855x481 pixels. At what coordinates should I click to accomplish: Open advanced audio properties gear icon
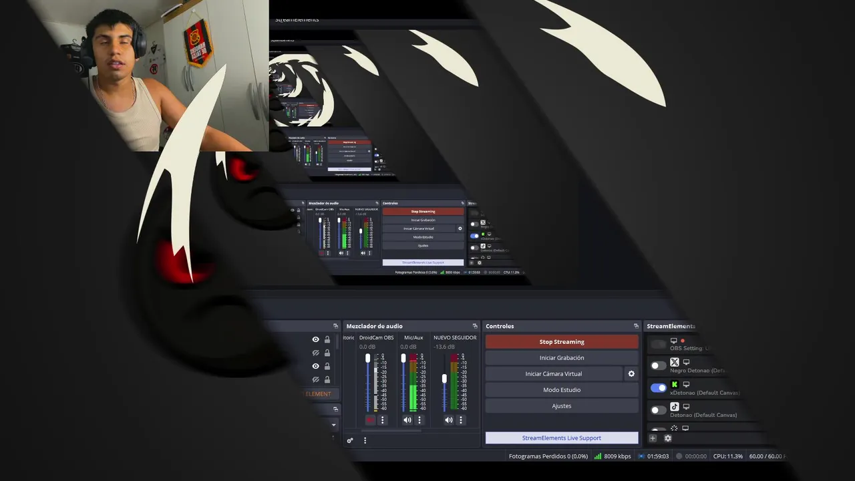tap(350, 440)
